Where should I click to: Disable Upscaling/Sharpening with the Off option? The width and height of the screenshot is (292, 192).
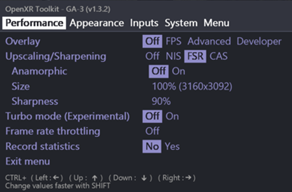point(152,57)
